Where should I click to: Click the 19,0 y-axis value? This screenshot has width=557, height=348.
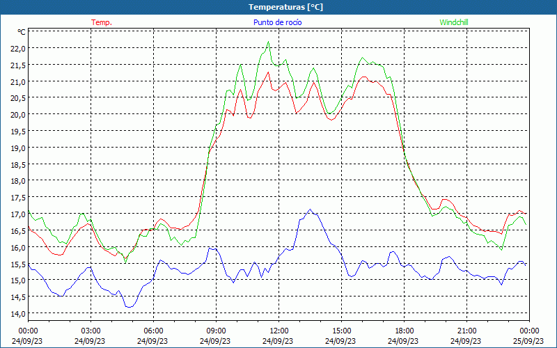click(x=18, y=148)
